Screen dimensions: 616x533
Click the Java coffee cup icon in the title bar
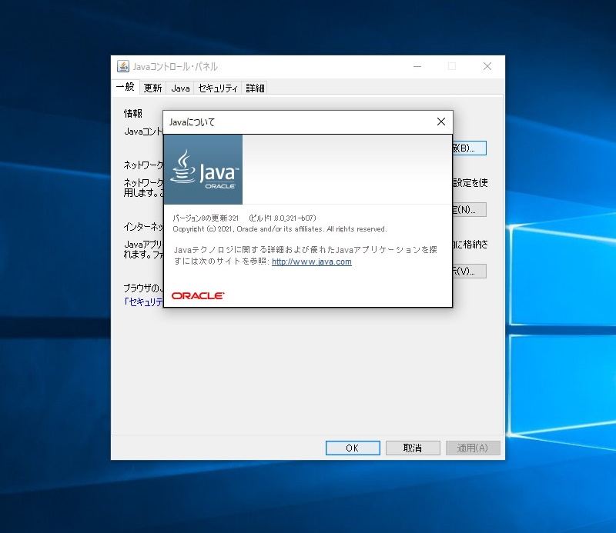pos(122,67)
